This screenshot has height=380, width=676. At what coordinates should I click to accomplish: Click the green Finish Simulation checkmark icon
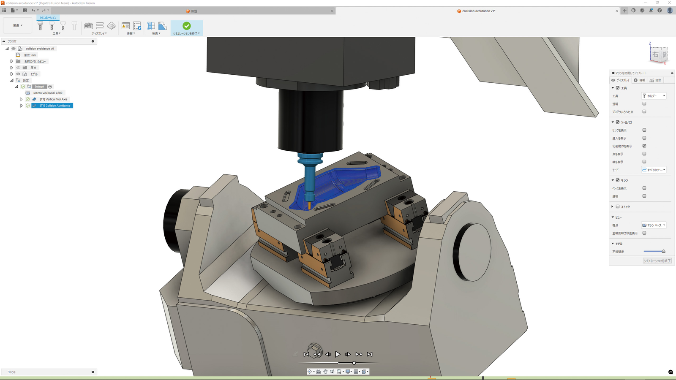pyautogui.click(x=186, y=26)
